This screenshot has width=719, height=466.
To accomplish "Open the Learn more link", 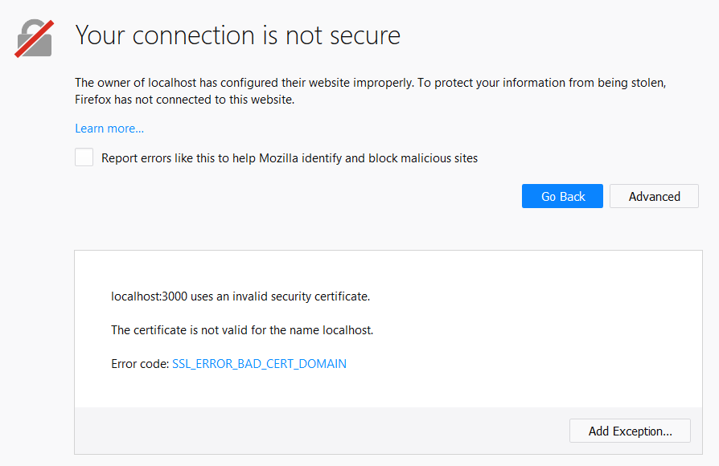I will pos(109,129).
